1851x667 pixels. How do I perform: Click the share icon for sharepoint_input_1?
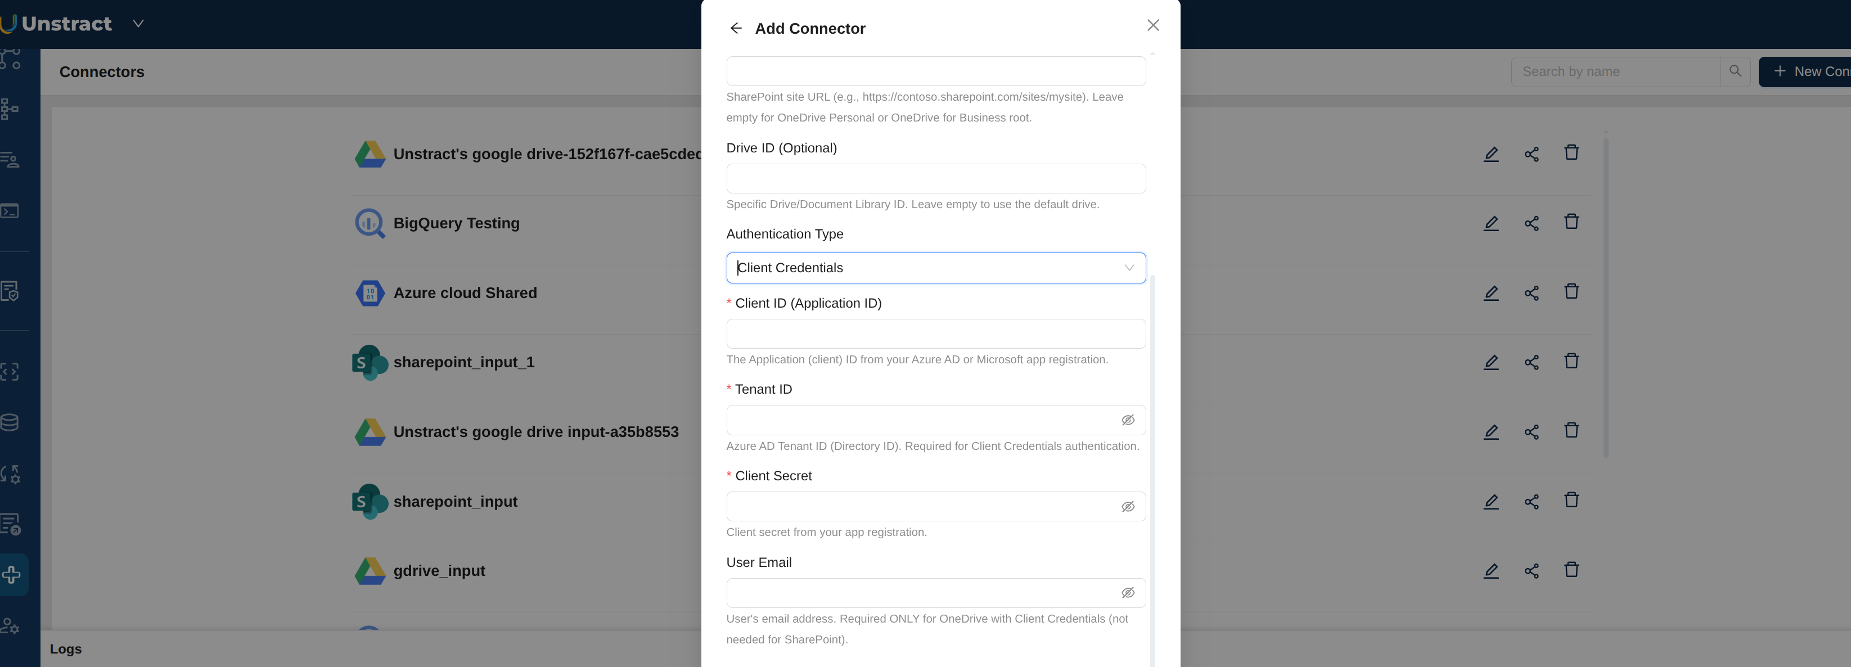coord(1531,362)
